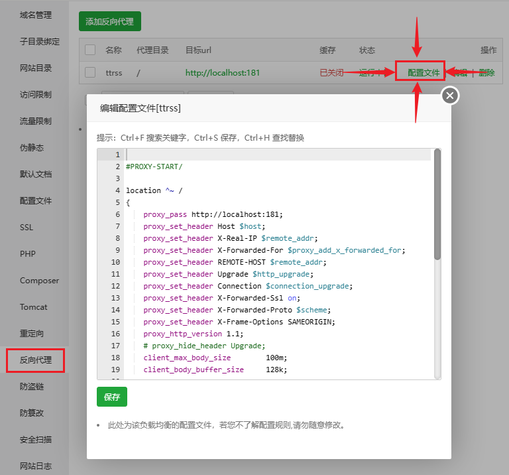Open 域名管理 in the sidebar

click(36, 15)
